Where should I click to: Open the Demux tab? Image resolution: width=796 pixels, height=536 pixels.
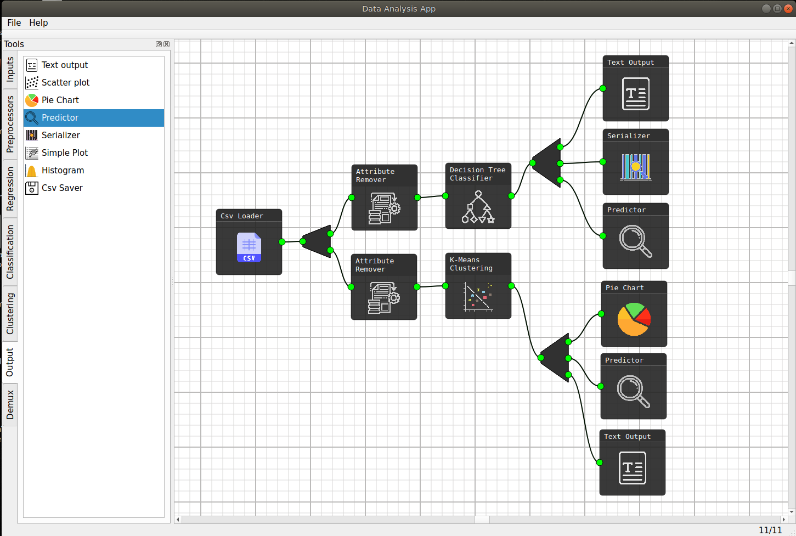[x=10, y=405]
